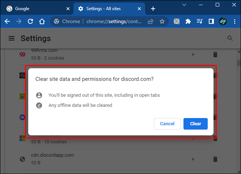Viewport: 241px width, 174px height.
Task: Click the Chrome site info chip
Action: coord(67,21)
